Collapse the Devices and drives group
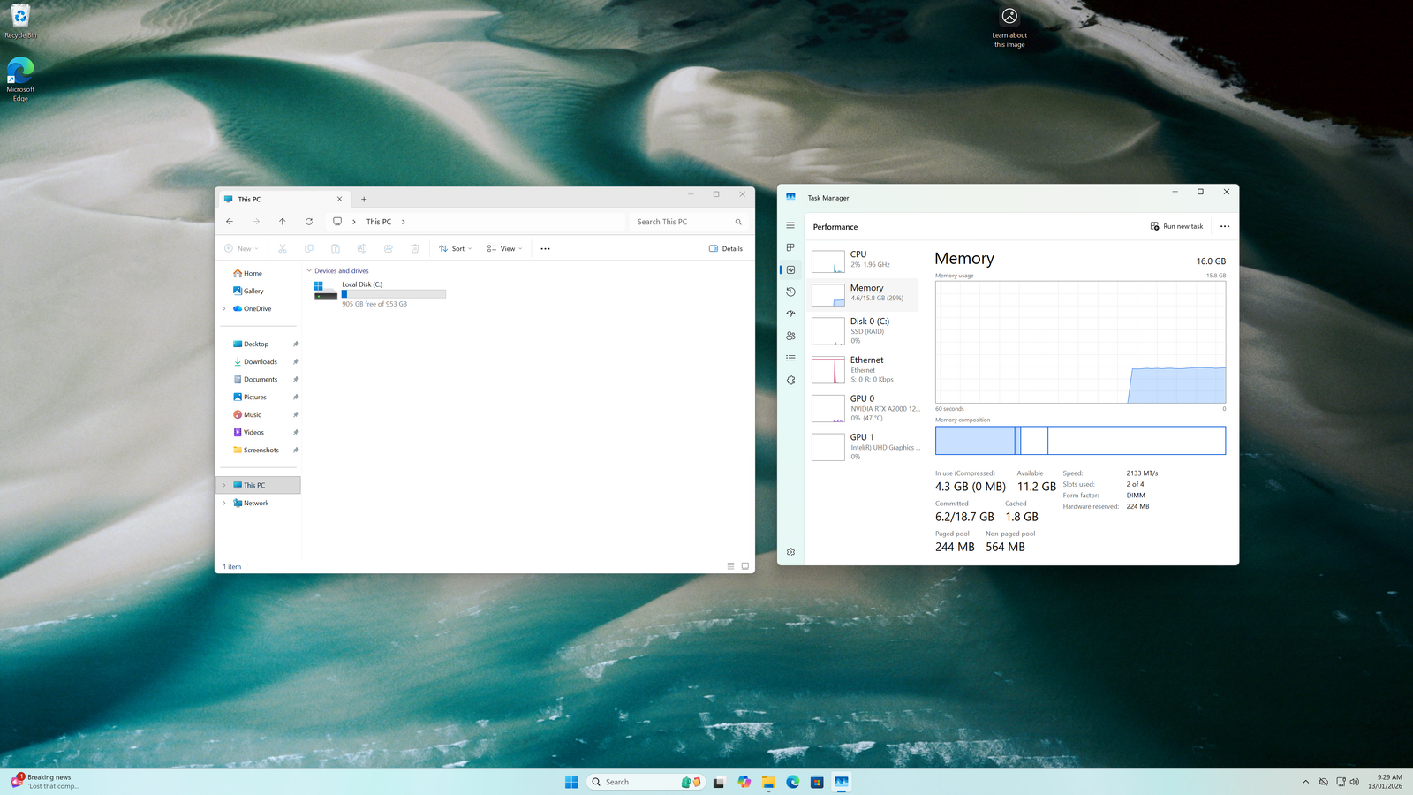The height and width of the screenshot is (795, 1413). click(x=309, y=271)
